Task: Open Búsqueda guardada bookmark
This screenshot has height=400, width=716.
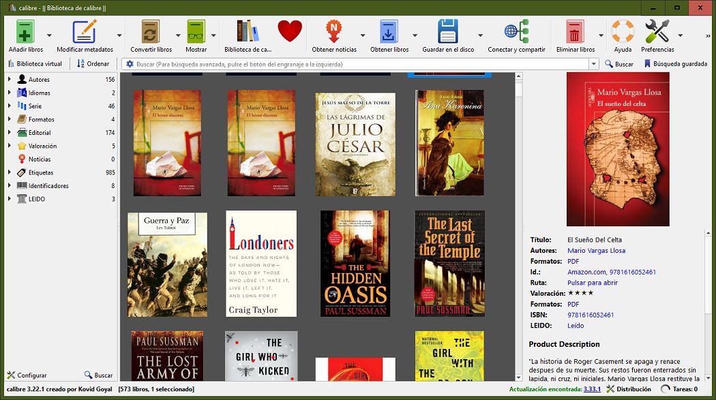Action: tap(676, 64)
